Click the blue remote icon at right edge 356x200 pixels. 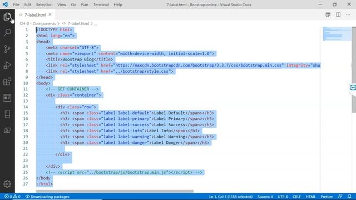coord(353,88)
